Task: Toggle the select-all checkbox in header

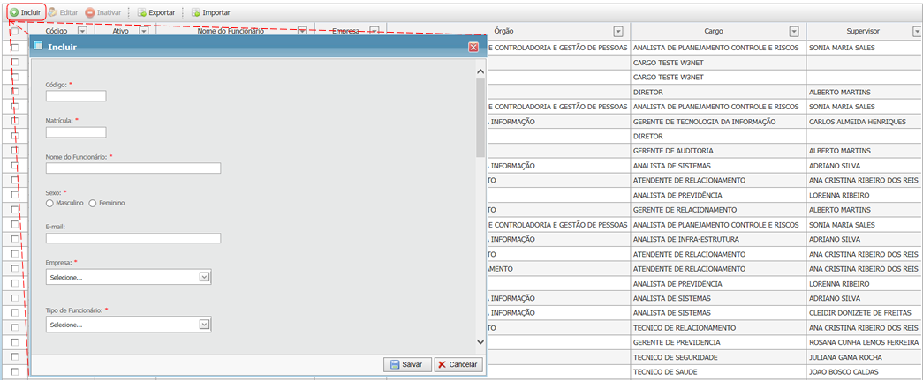Action: click(x=14, y=31)
